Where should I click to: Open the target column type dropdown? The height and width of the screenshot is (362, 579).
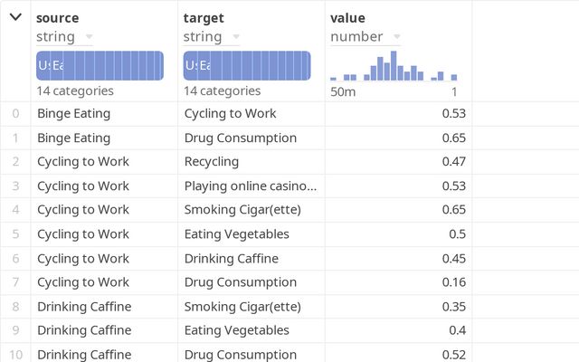pos(234,37)
